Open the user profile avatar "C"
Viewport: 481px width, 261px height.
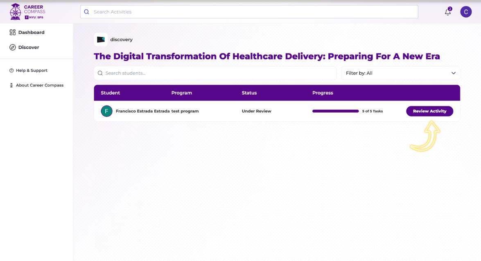pyautogui.click(x=466, y=12)
